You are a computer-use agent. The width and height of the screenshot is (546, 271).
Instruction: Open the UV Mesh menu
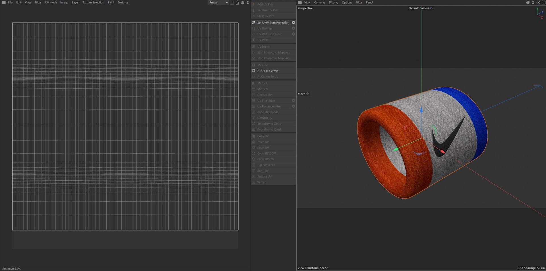(x=51, y=3)
